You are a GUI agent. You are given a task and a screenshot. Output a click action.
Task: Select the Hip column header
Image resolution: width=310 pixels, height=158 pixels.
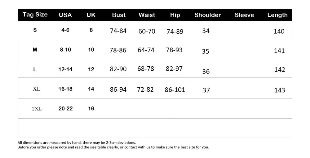pos(175,15)
